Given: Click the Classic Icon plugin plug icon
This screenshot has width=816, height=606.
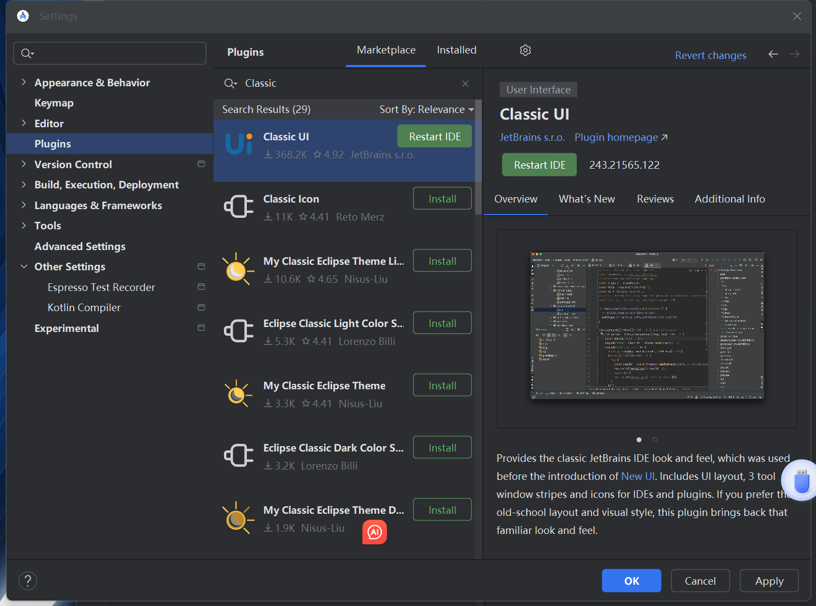Looking at the screenshot, I should [x=239, y=206].
